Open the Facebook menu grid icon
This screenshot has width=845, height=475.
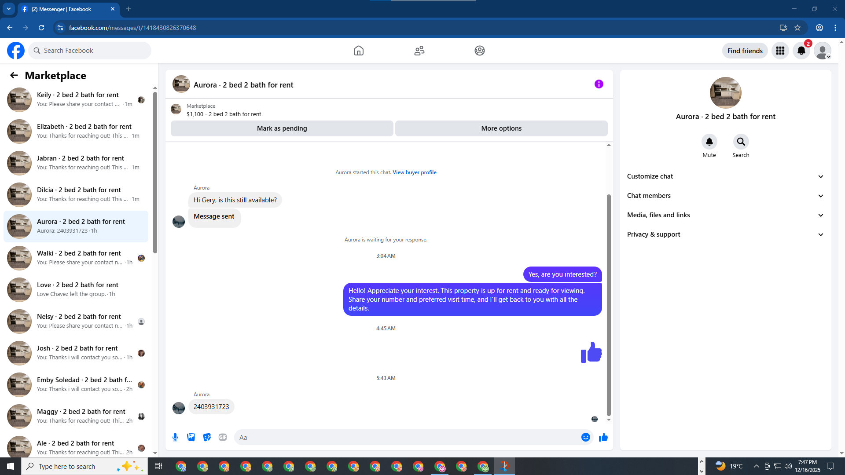(x=780, y=51)
